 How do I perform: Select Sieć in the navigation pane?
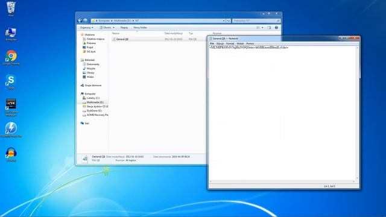click(87, 123)
